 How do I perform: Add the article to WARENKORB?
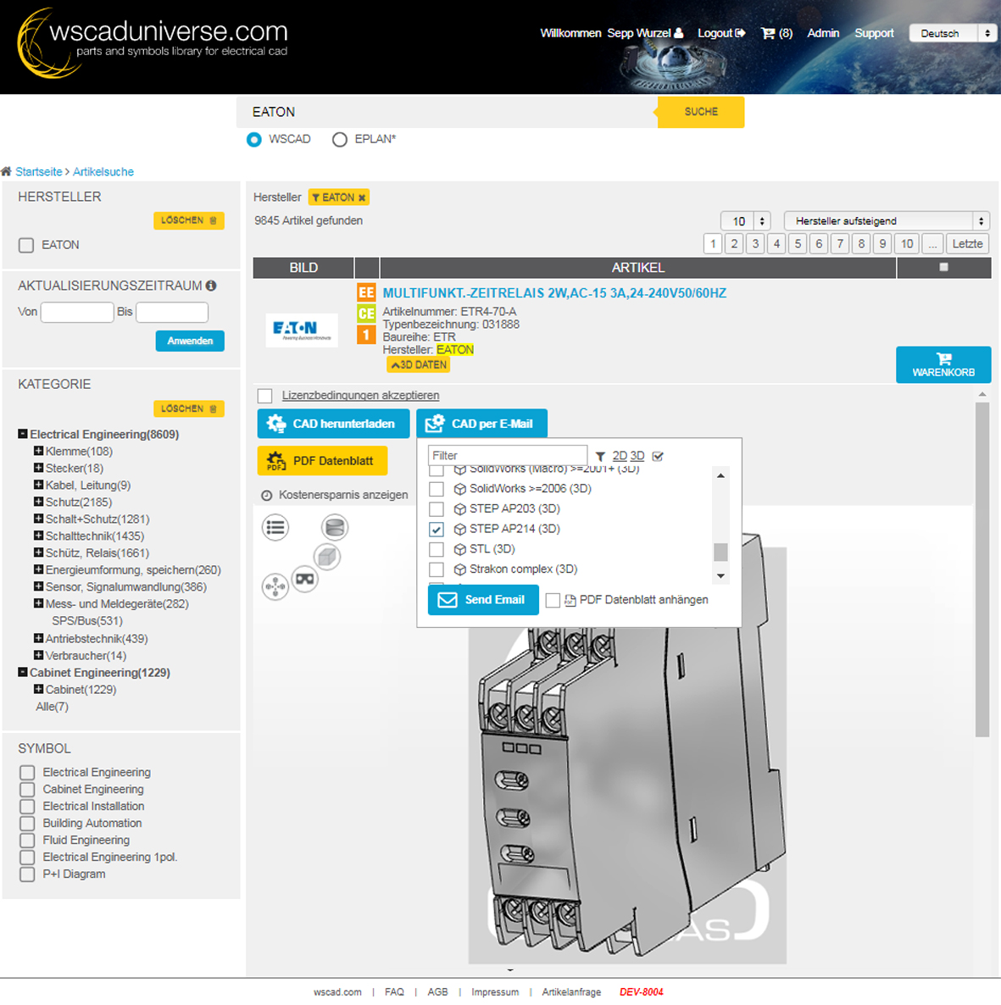tap(943, 364)
